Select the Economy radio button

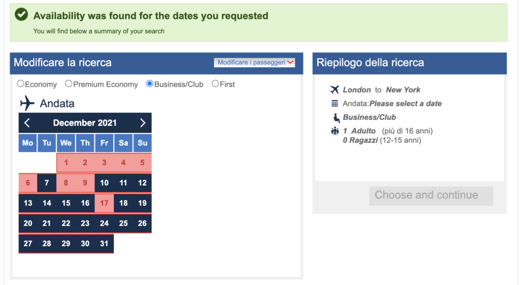tap(20, 84)
